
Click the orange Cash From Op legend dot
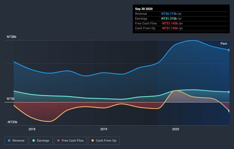pos(93,140)
